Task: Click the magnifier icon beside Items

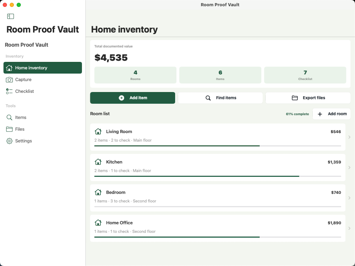Action: click(x=9, y=117)
